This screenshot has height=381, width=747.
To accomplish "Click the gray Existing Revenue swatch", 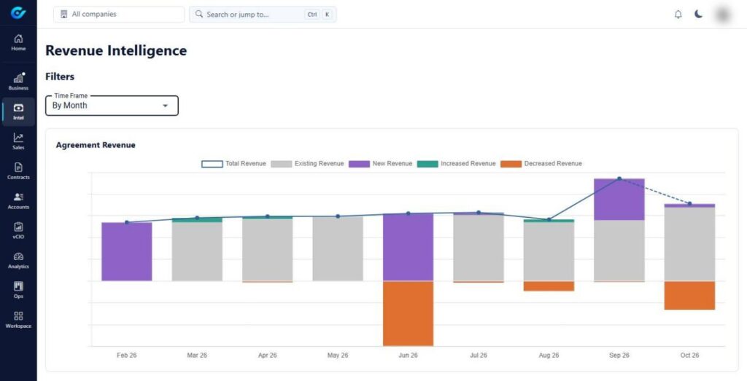I will tap(281, 164).
